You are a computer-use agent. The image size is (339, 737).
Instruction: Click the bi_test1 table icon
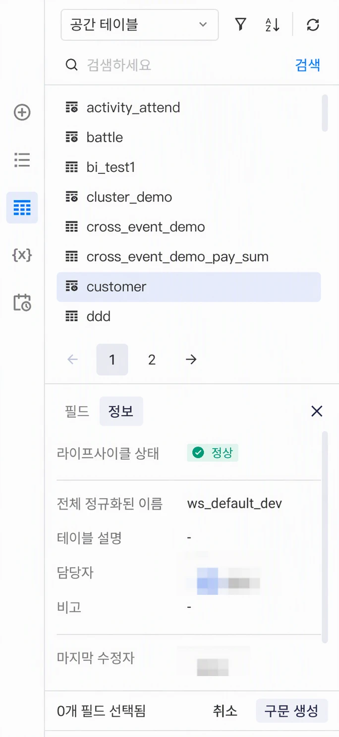click(72, 167)
